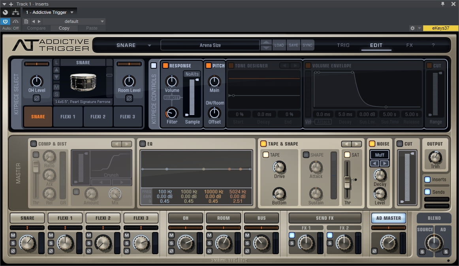Select the FLEXI 1 kitpiece slot
The width and height of the screenshot is (459, 266).
[x=68, y=116]
